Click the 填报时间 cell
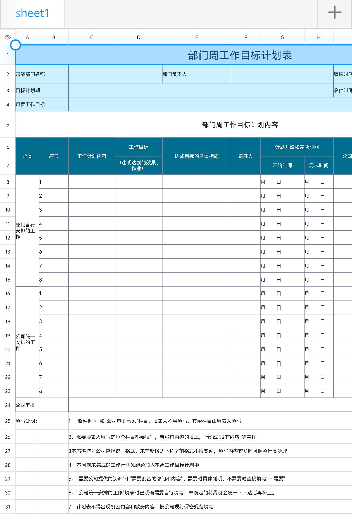This screenshot has width=352, height=519. coord(343,74)
